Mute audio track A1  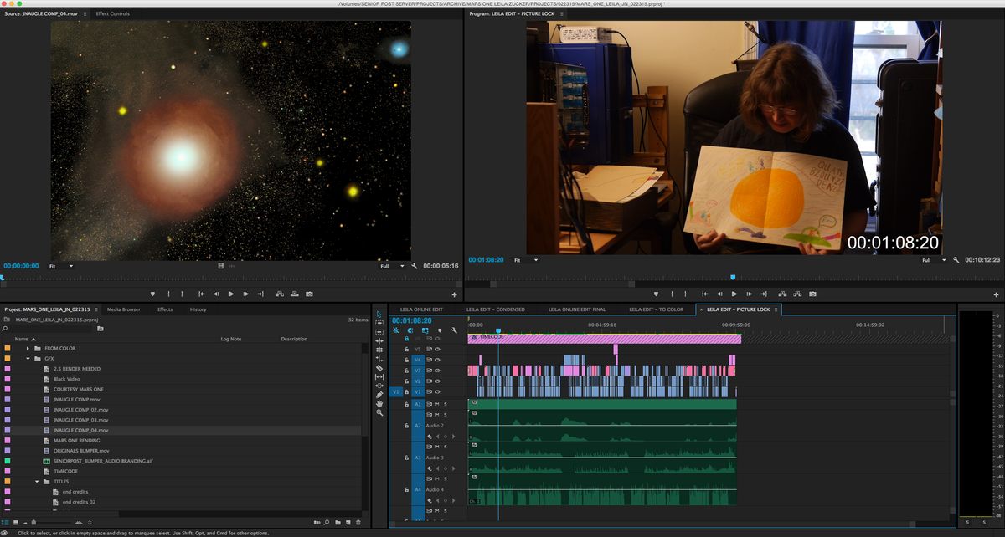pos(437,404)
